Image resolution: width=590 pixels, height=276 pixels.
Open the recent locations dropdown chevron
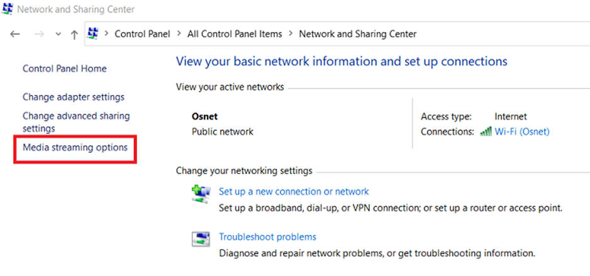58,35
